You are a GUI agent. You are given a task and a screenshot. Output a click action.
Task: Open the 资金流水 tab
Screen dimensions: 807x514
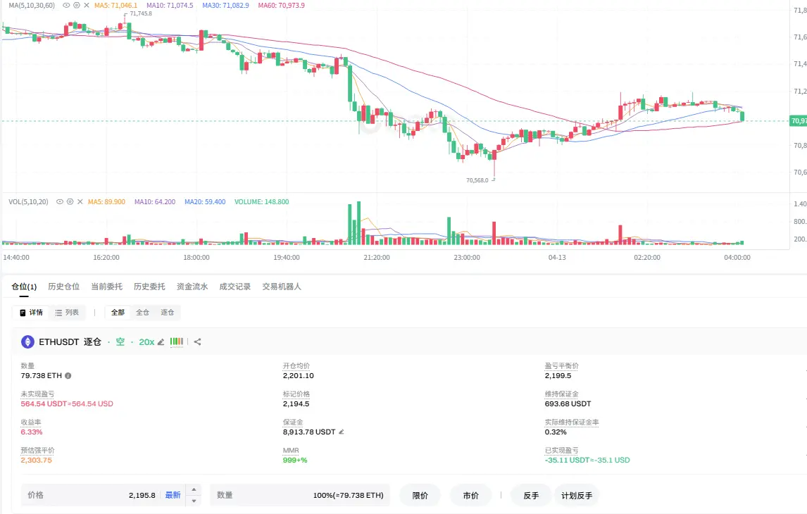point(192,287)
